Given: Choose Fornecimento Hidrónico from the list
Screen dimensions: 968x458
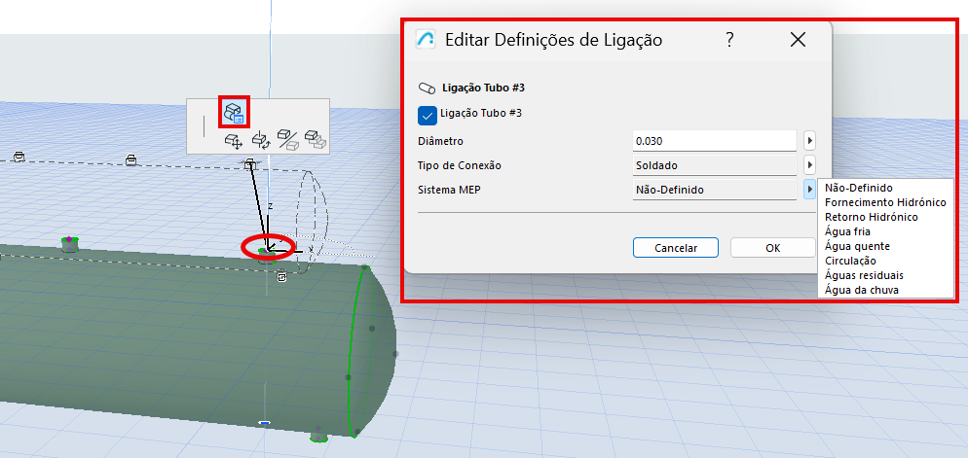Looking at the screenshot, I should (885, 202).
